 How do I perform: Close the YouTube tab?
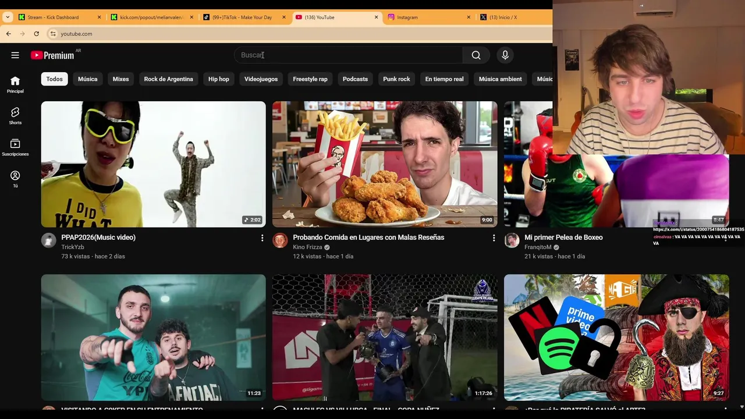coord(376,17)
